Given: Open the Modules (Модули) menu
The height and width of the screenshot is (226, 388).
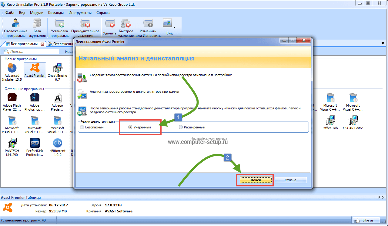Looking at the screenshot, I should point(36,13).
